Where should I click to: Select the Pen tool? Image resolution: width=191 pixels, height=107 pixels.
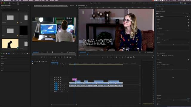[x=44, y=62]
